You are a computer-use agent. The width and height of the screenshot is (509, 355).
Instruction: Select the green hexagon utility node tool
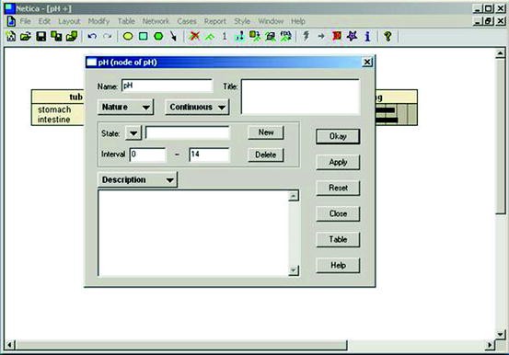click(158, 37)
